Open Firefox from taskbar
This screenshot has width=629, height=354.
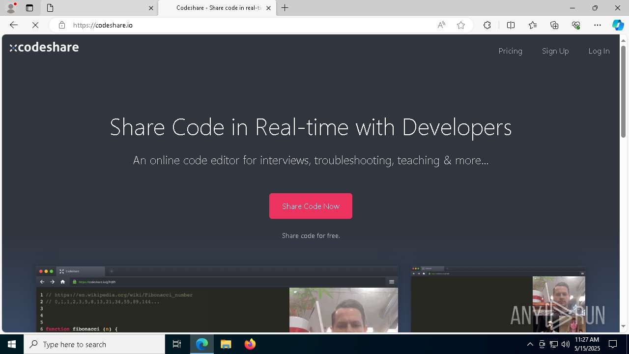(x=250, y=344)
